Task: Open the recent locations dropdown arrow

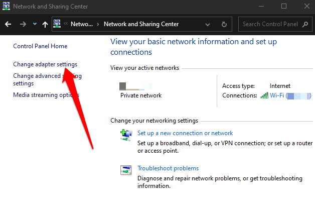Action: pyautogui.click(x=35, y=24)
